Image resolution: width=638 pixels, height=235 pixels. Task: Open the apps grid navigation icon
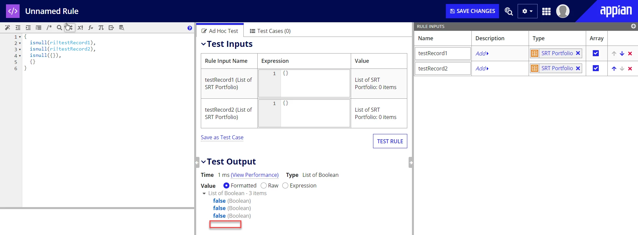[x=546, y=11]
